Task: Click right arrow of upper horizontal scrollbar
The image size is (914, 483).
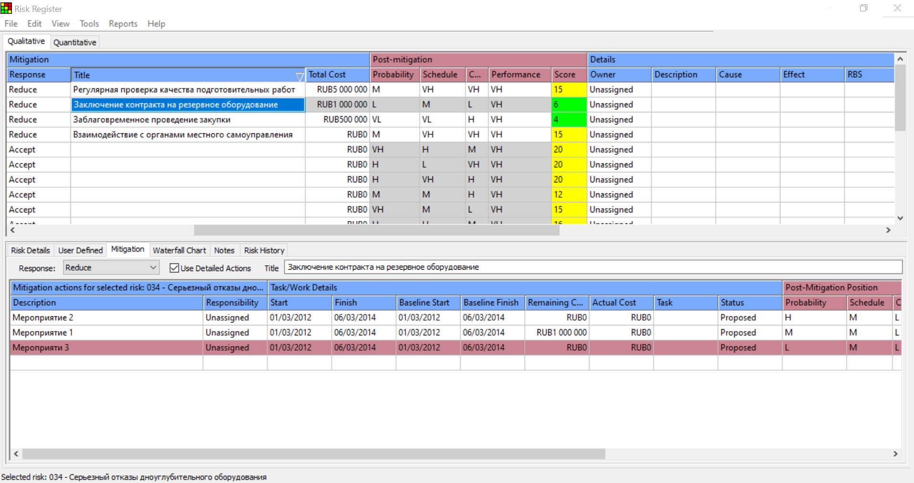Action: [x=888, y=230]
